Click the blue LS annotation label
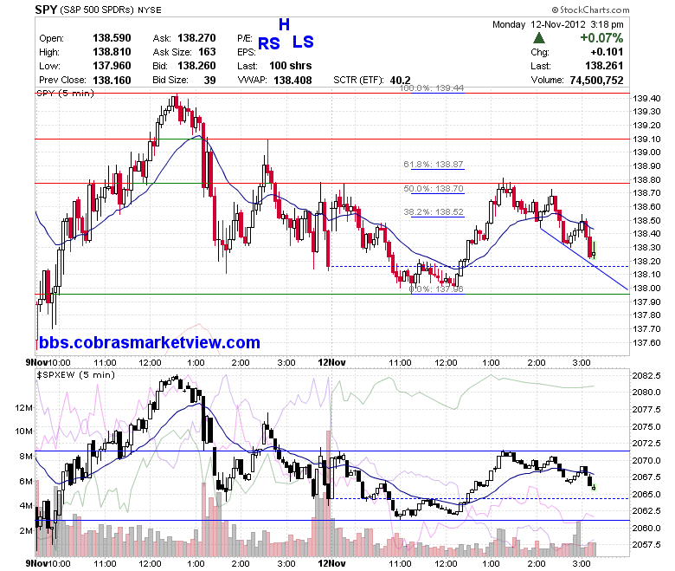The image size is (675, 571). click(303, 42)
